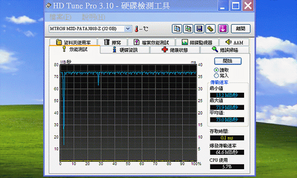Open the options gear icon
Image resolution: width=297 pixels, height=178 pixels.
[x=210, y=29]
